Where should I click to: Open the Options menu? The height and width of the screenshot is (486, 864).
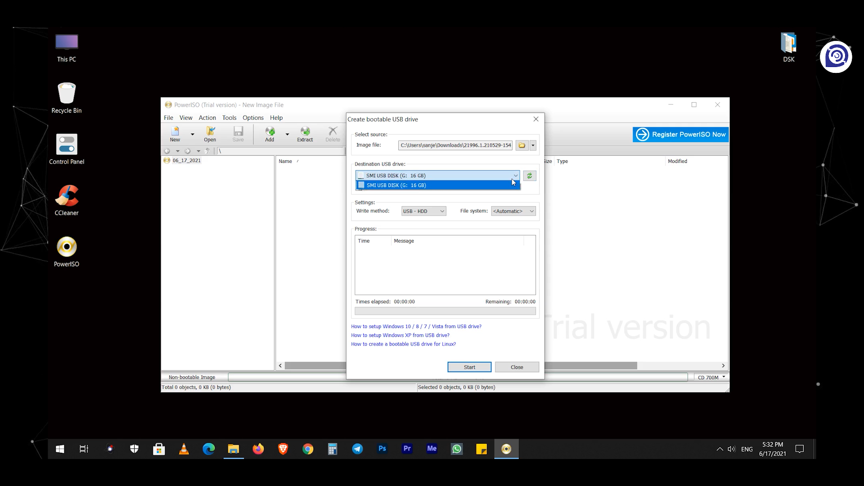coord(253,118)
